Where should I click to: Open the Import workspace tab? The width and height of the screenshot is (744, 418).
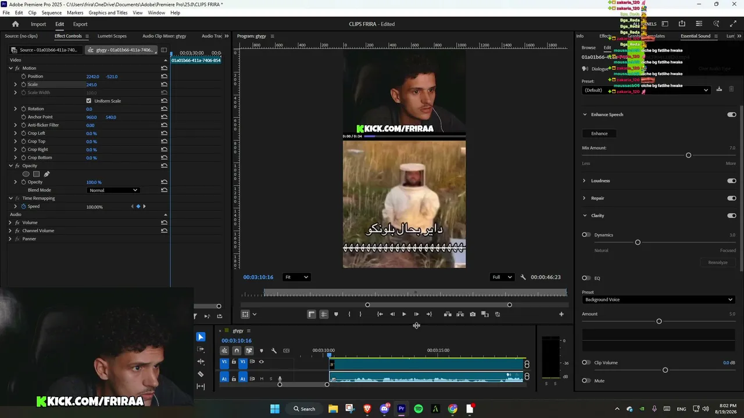[38, 24]
